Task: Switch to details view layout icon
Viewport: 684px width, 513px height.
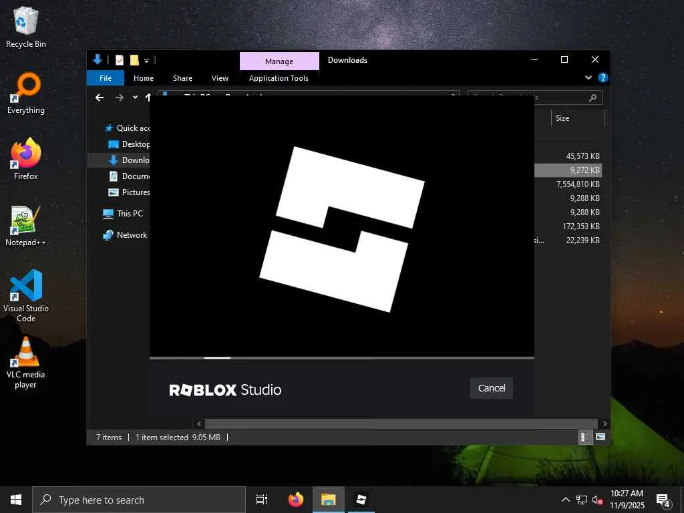Action: 584,437
